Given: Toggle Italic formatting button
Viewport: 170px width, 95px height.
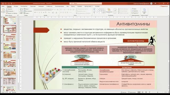Looking at the screenshot, I should [37, 12].
